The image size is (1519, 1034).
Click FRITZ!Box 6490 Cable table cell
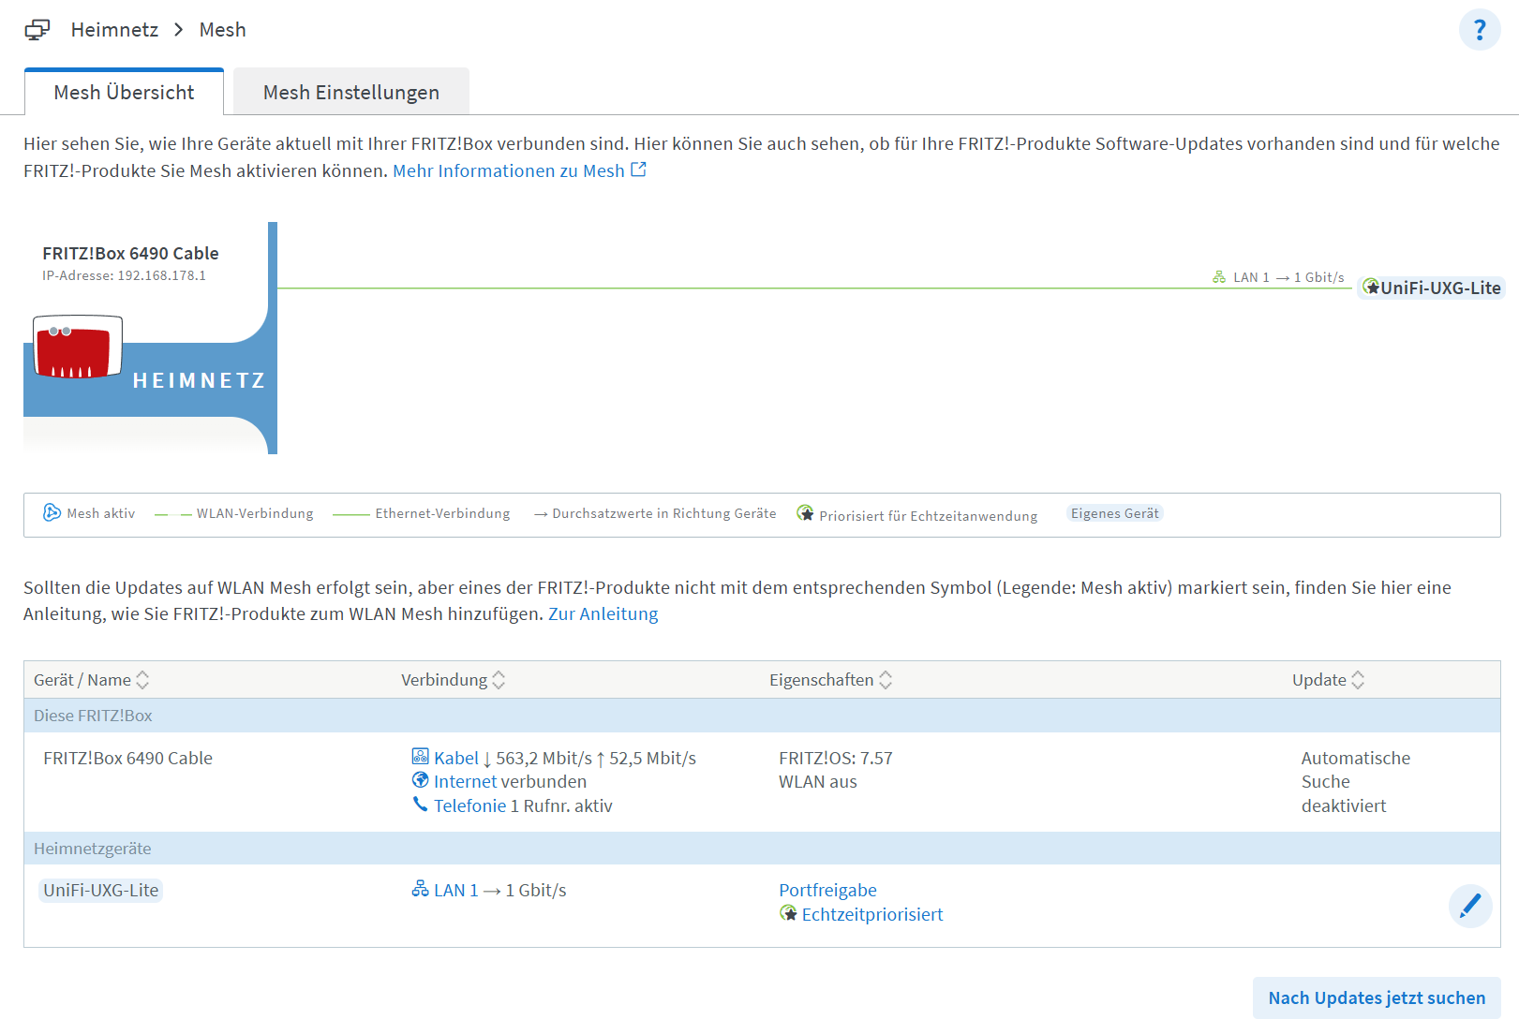point(127,758)
